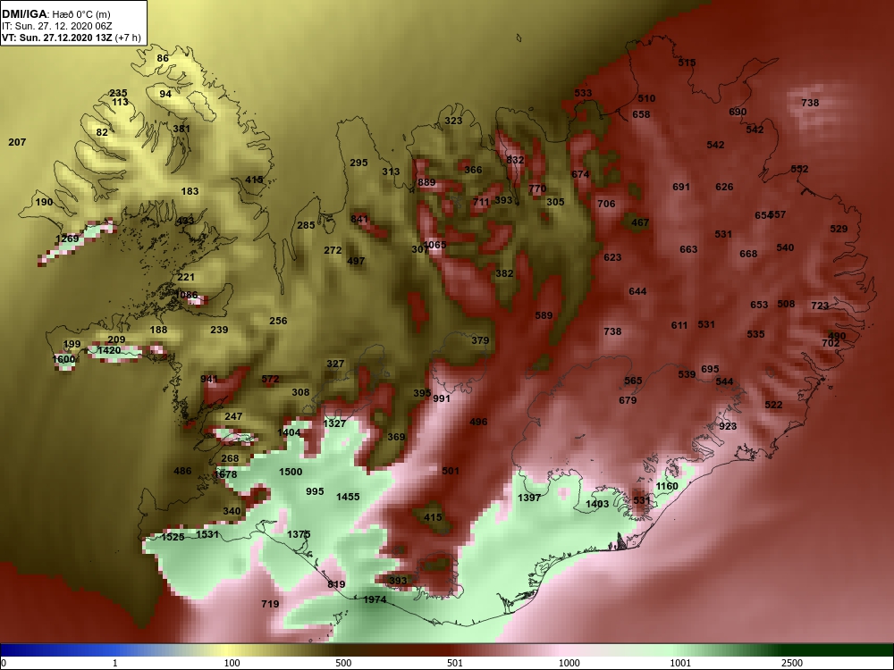Click the 832 value in the north

(515, 160)
